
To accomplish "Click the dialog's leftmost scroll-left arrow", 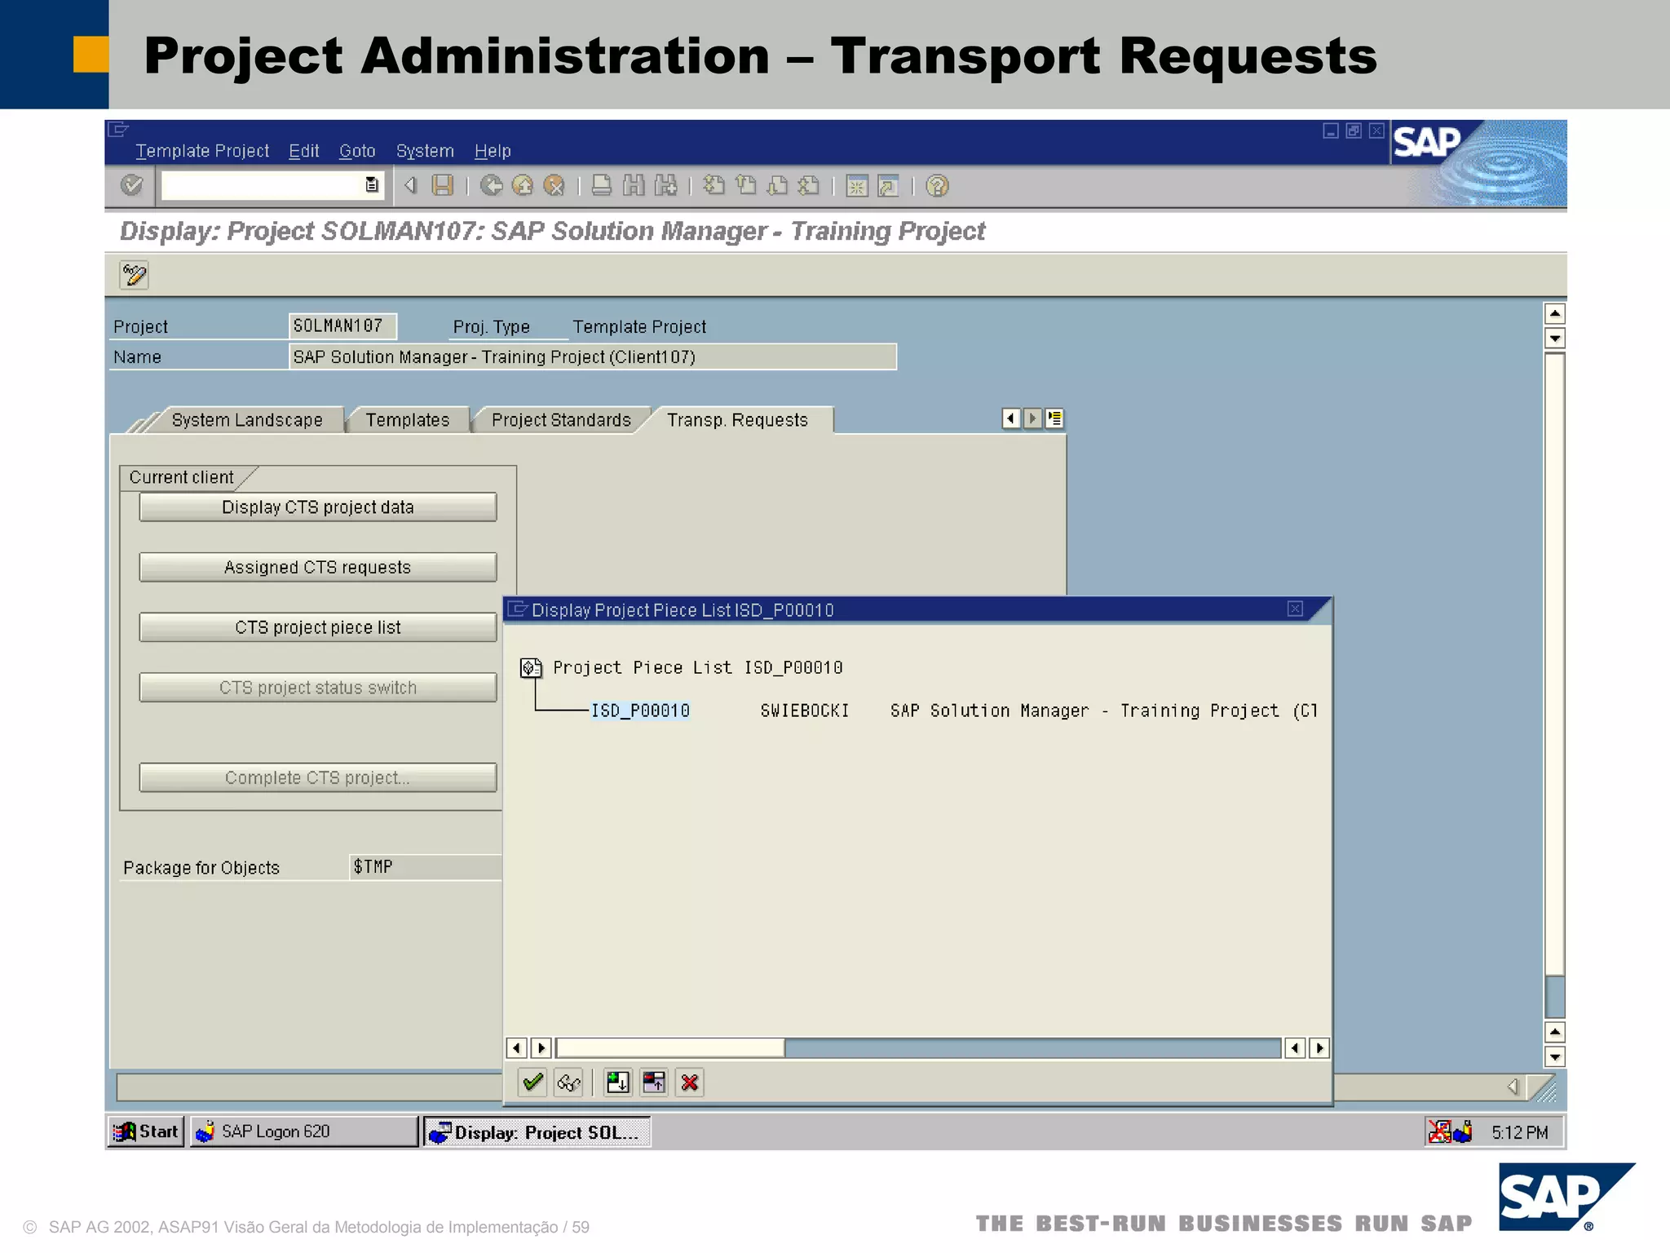I will [516, 1047].
